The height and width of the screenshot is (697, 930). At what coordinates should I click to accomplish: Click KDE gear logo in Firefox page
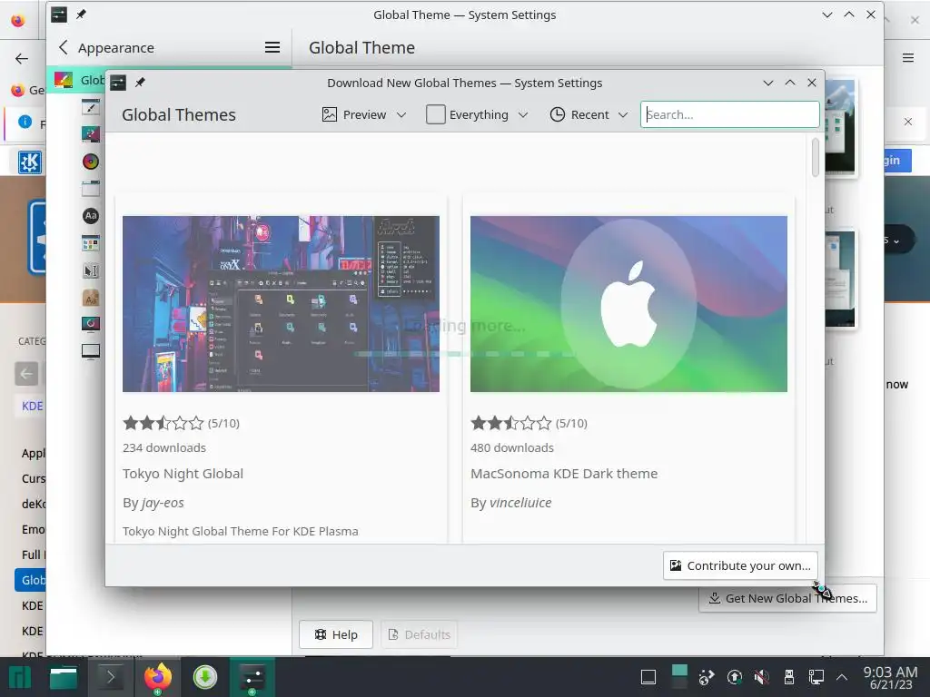pos(29,162)
